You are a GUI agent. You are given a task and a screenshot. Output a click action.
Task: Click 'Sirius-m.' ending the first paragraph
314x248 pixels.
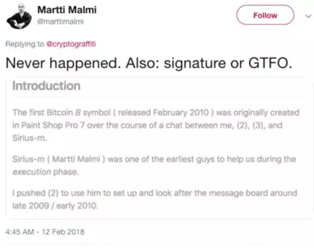29,138
